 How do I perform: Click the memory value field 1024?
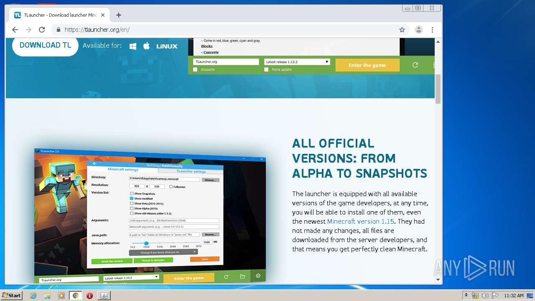[x=207, y=242]
